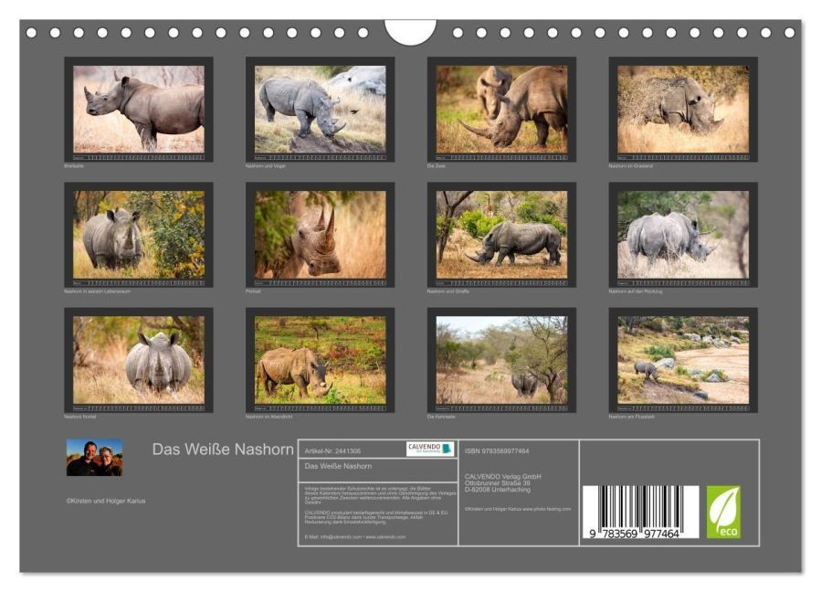Click the 'Die Kehrseite' caption
821x592 pixels.
441,417
